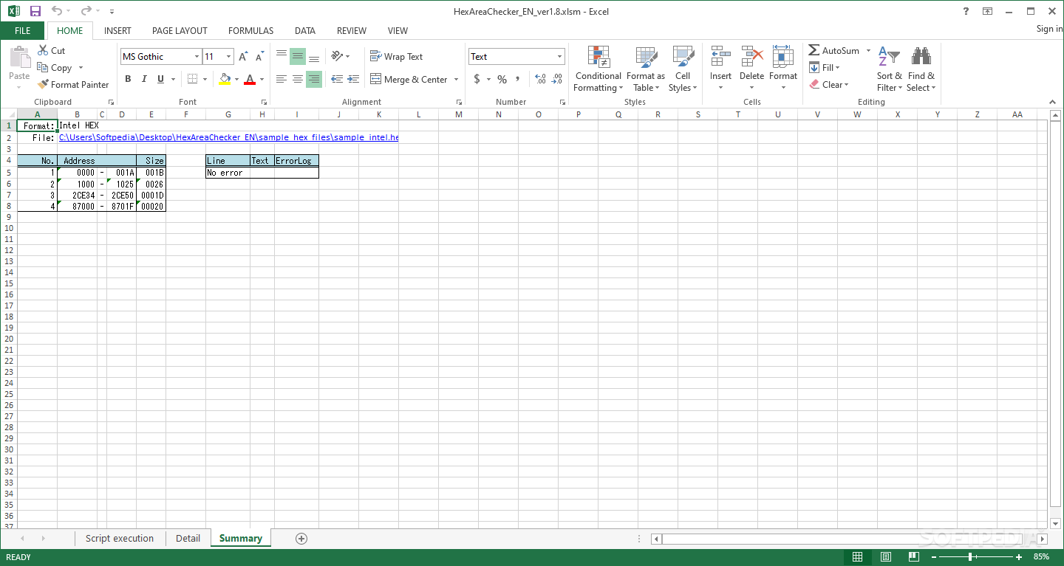Open the Clear dropdown menu
This screenshot has width=1064, height=566.
coord(828,85)
